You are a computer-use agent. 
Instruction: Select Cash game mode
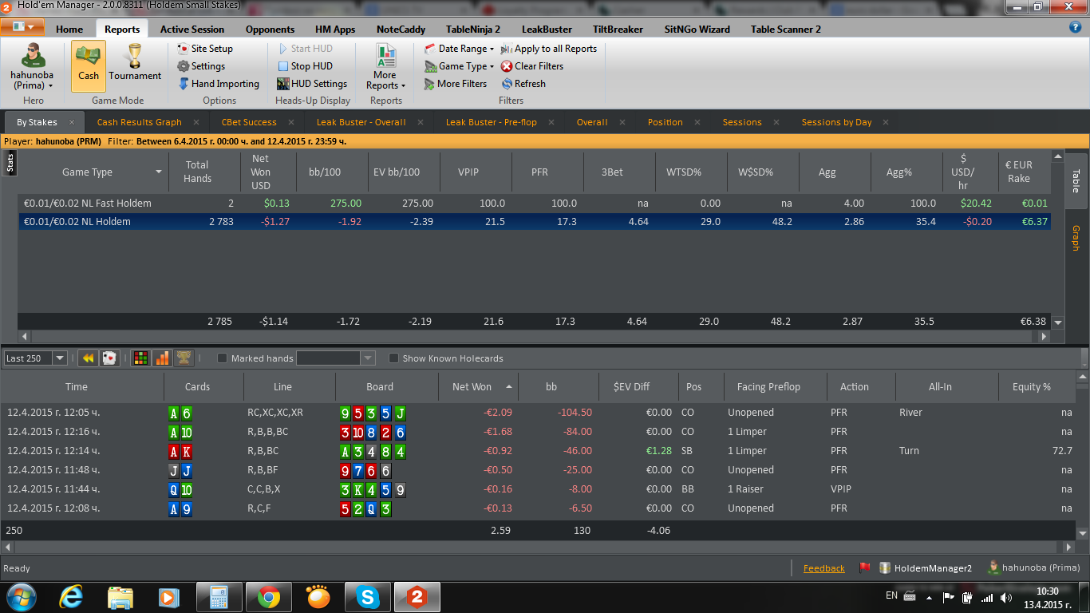point(88,65)
